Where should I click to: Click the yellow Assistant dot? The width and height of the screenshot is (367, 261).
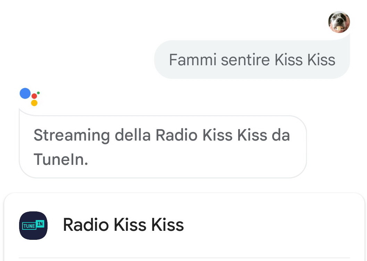(x=34, y=103)
